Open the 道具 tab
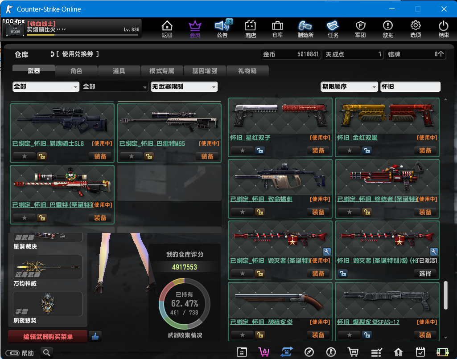Viewport: 457px width, 359px height. pyautogui.click(x=119, y=70)
